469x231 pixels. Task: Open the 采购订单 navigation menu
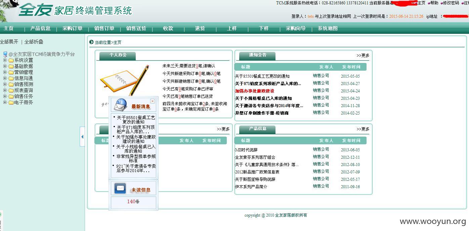coord(72,28)
